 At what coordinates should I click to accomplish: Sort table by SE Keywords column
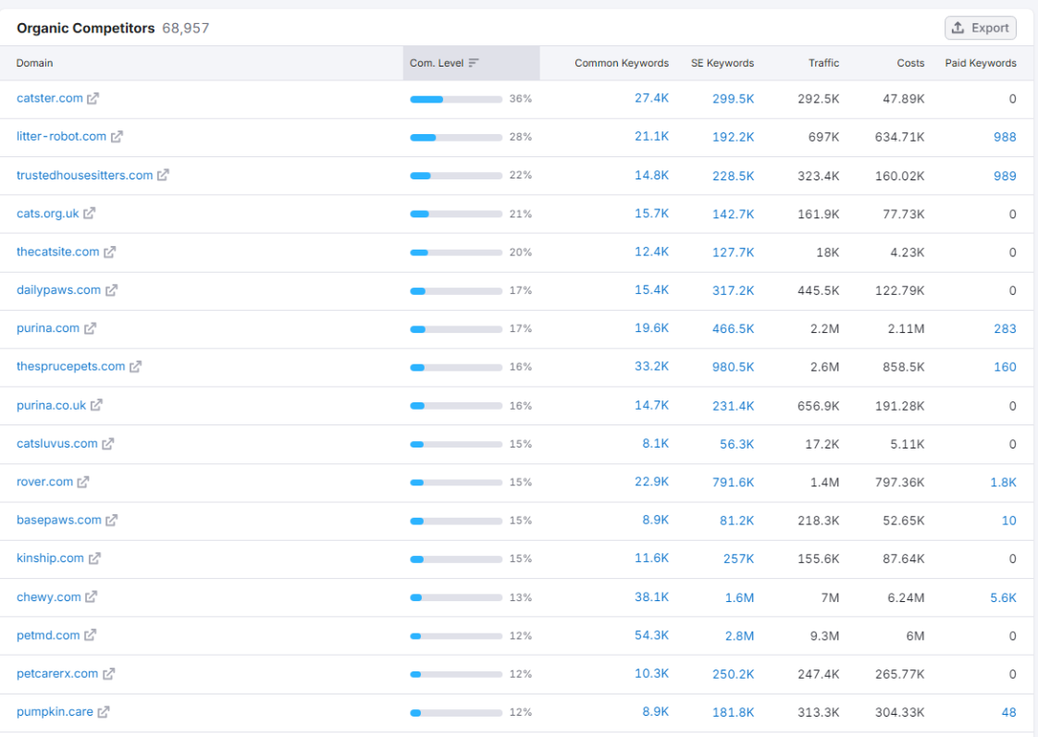point(723,63)
